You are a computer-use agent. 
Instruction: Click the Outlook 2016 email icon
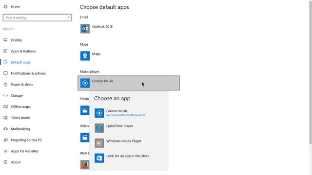(85, 29)
